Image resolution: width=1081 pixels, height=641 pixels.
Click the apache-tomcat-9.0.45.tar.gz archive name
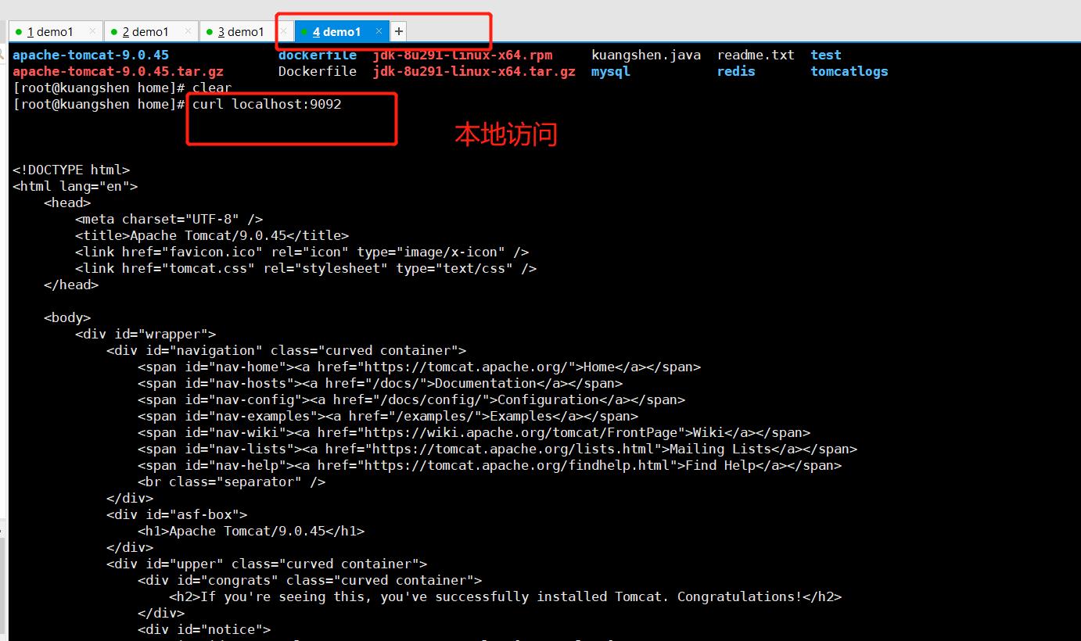[x=118, y=71]
